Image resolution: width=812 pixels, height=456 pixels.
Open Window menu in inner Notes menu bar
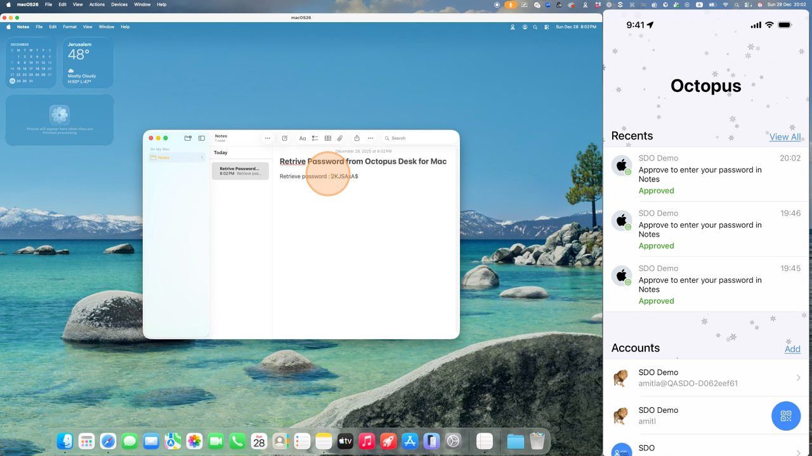click(x=107, y=27)
